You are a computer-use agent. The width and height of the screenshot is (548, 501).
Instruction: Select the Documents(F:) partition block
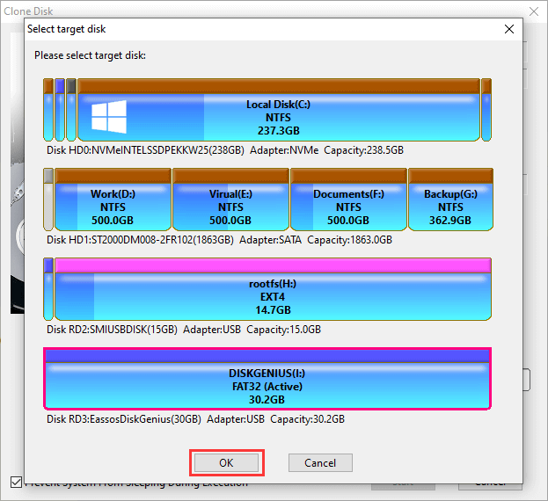(x=347, y=207)
